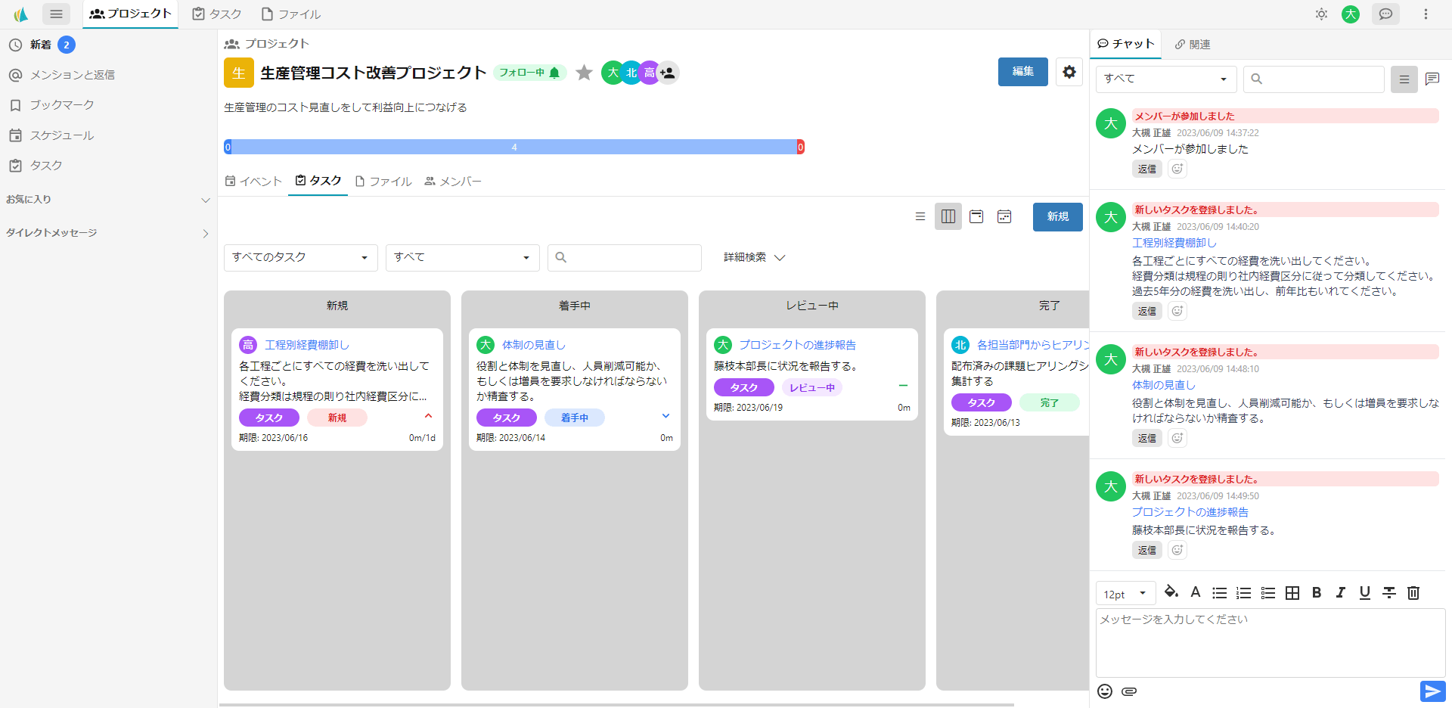Switch task view to list layout
Viewport: 1452px width, 708px height.
[920, 216]
